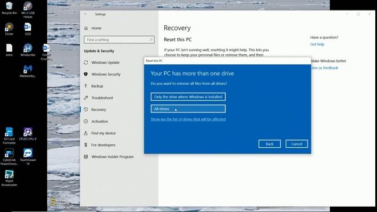
Task: Click the Back button in reset dialog
Action: point(270,144)
